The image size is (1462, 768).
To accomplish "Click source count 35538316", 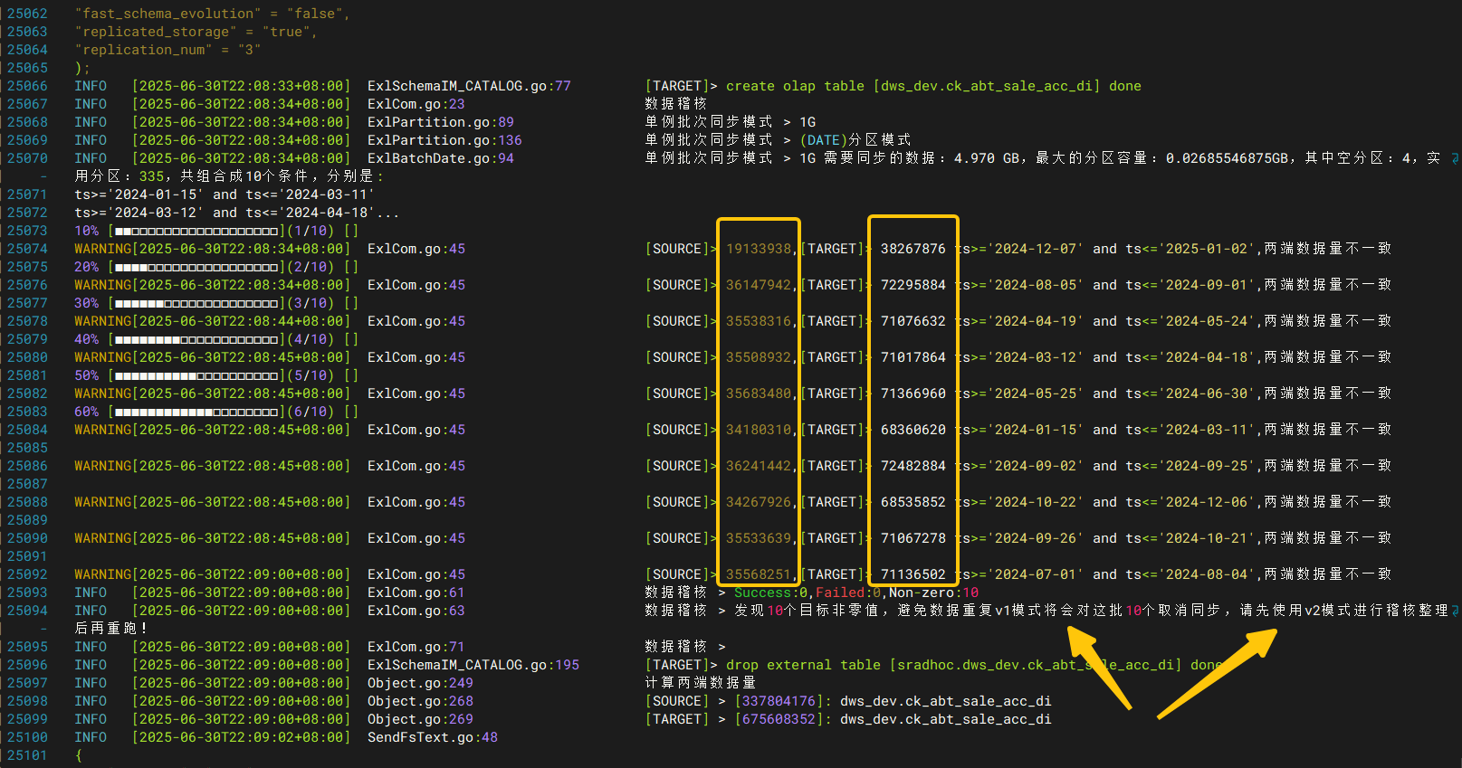I will [759, 321].
